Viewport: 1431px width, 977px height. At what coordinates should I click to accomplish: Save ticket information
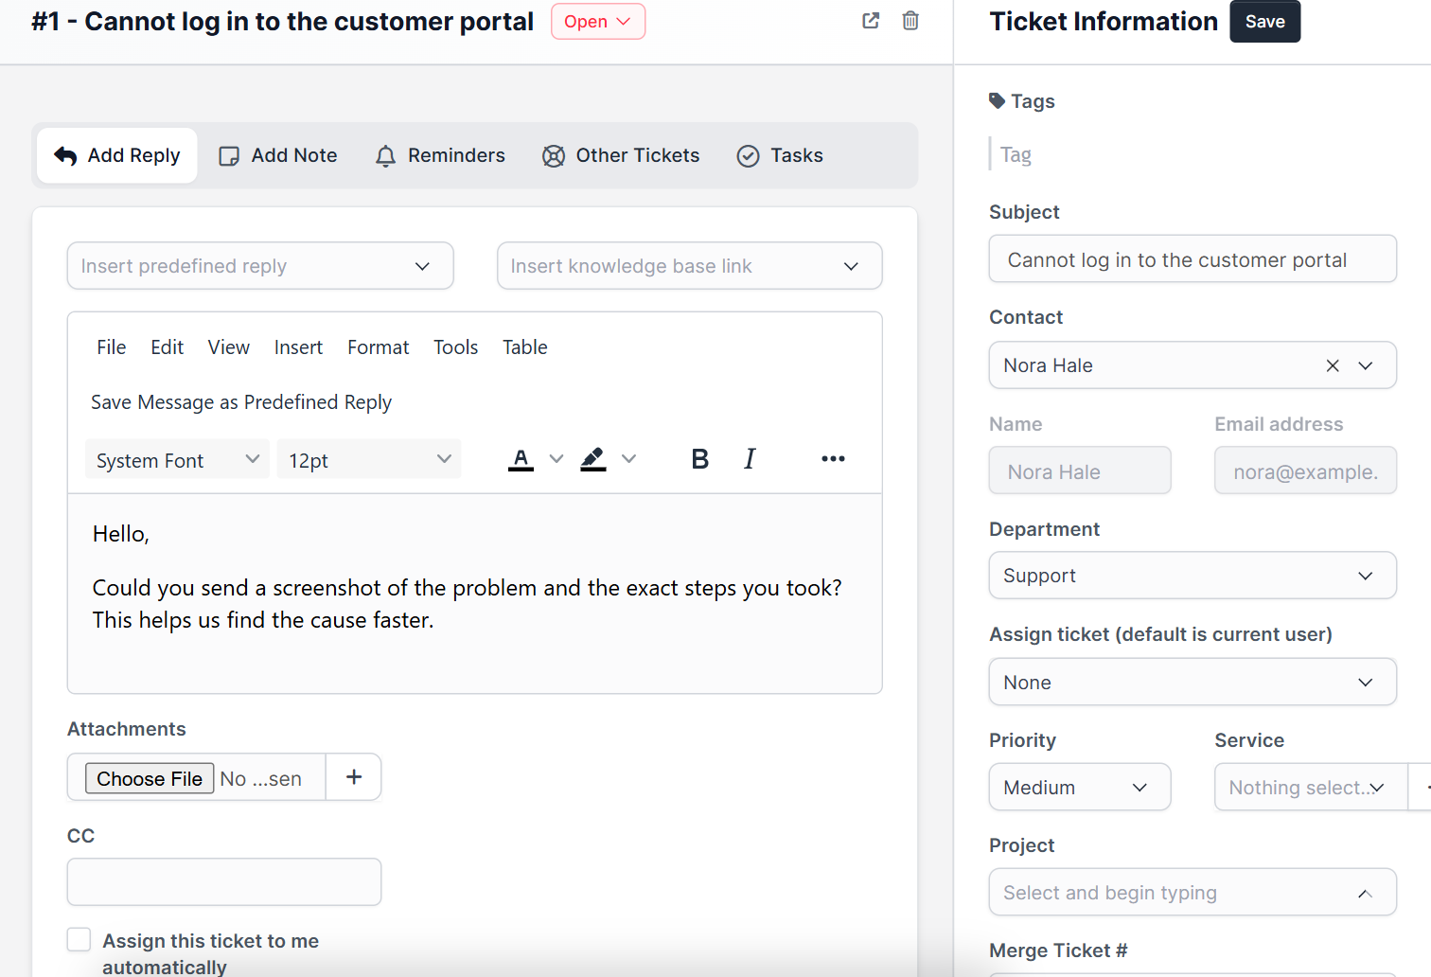coord(1265,22)
